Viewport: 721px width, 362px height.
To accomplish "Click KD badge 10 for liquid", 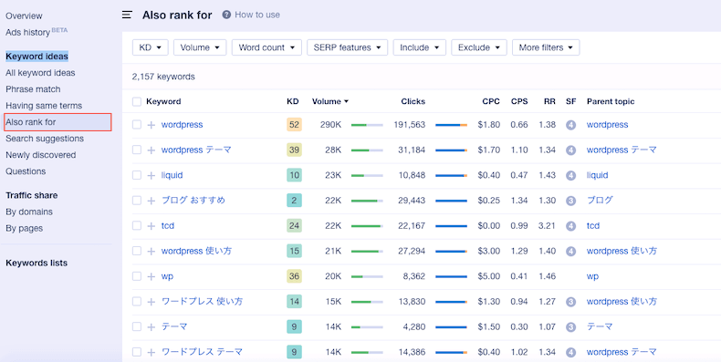I will 294,175.
